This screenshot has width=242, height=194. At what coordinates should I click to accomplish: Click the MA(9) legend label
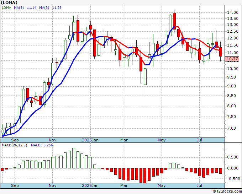[x=19, y=8]
